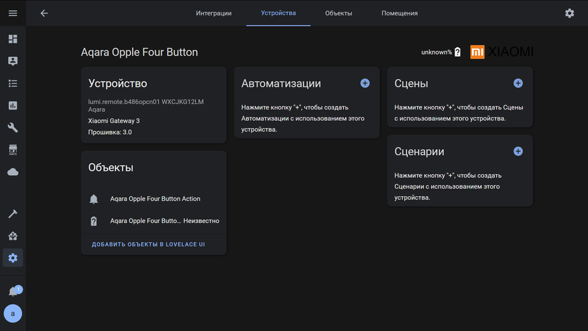Click the Сценарии card heading

(419, 152)
